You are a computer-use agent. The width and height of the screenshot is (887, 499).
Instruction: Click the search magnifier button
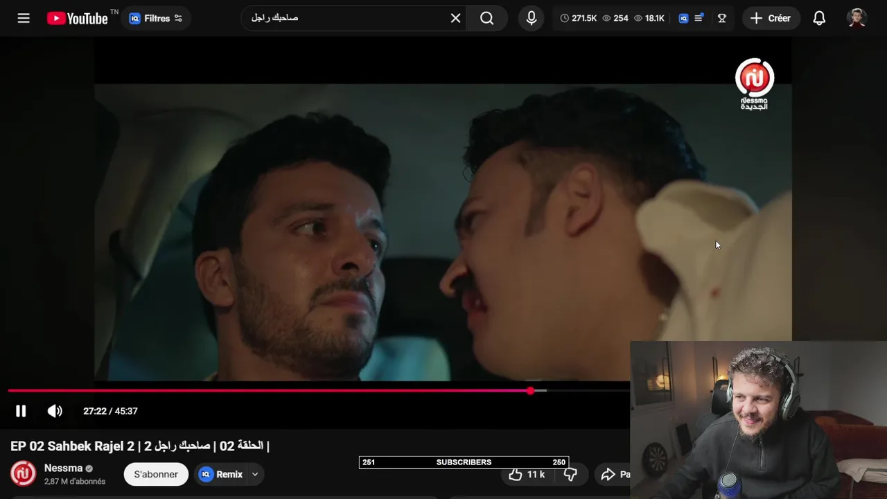487,18
